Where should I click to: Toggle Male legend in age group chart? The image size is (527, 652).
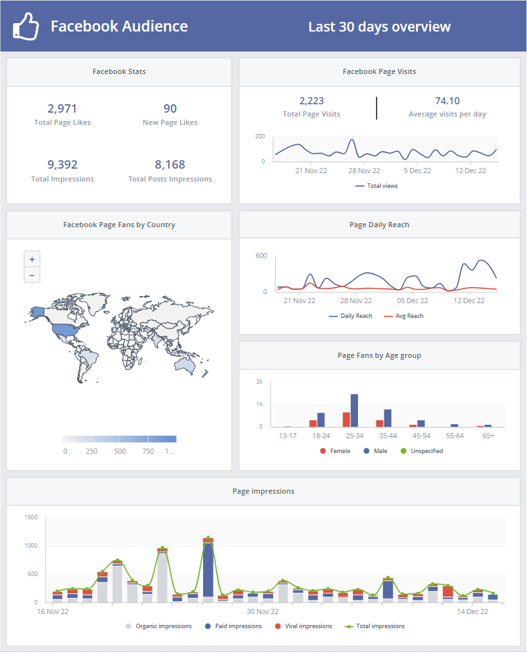click(x=375, y=451)
